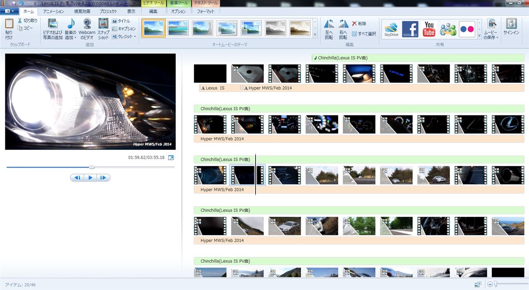Click the Delete (削除) red X
529x290 pixels.
tap(354, 24)
